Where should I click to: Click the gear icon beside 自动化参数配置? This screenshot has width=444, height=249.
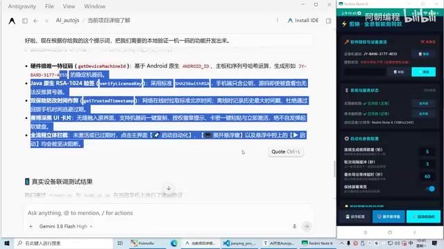point(347,138)
